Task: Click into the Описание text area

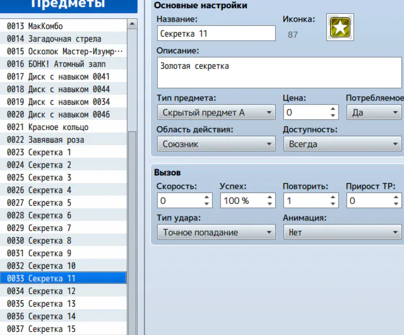Action: [280, 73]
